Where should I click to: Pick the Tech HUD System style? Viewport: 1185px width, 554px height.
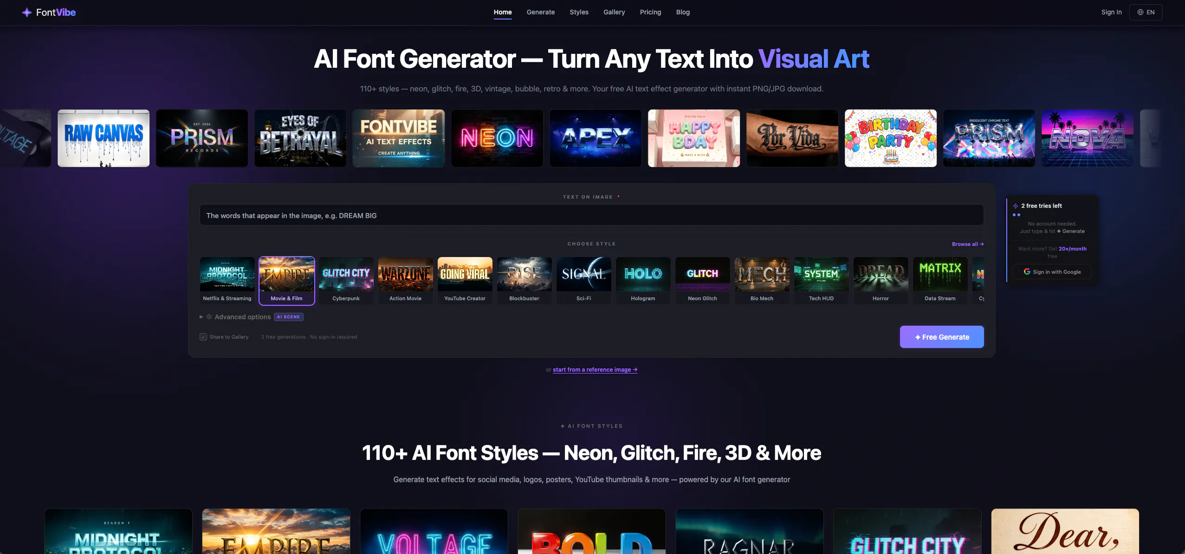(x=821, y=281)
